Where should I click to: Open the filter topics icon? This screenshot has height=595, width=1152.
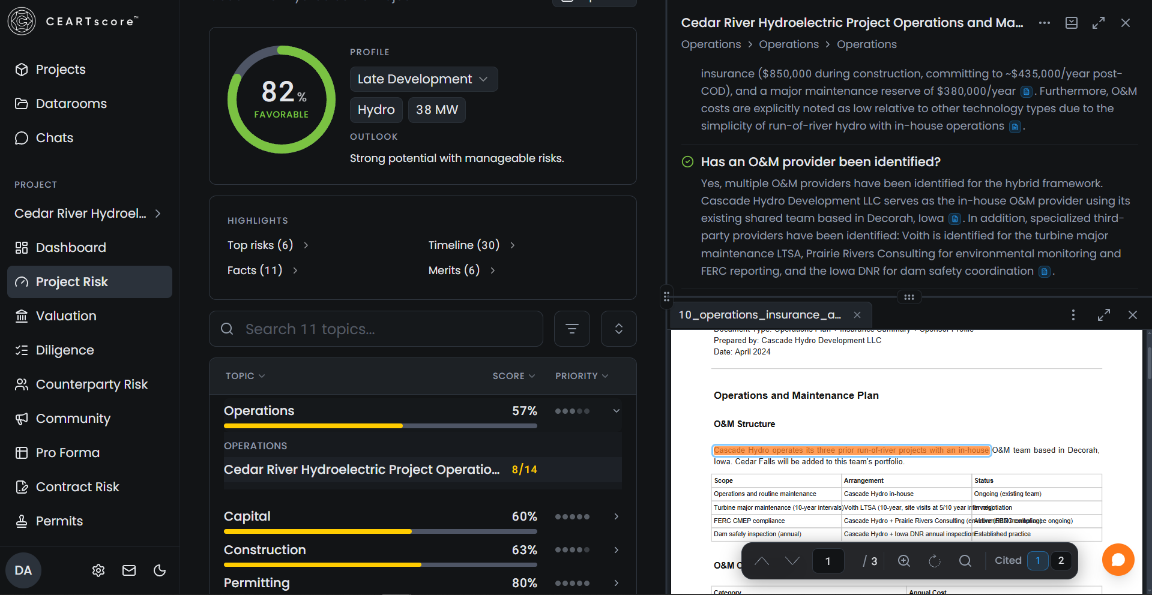click(x=572, y=329)
